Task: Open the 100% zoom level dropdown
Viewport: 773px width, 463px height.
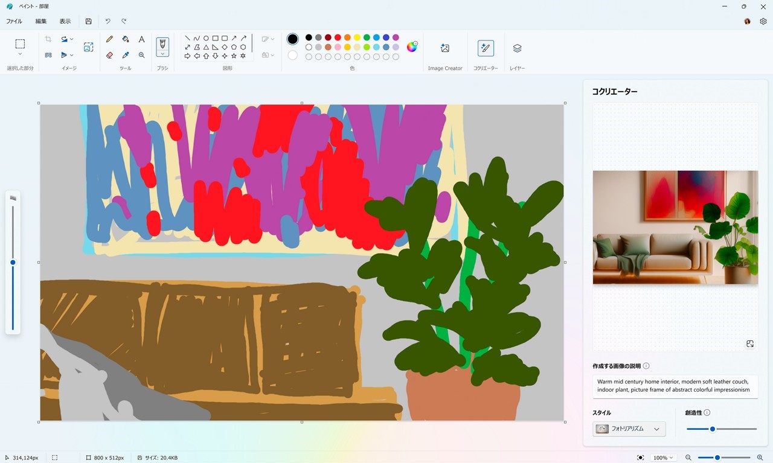Action: [x=662, y=458]
